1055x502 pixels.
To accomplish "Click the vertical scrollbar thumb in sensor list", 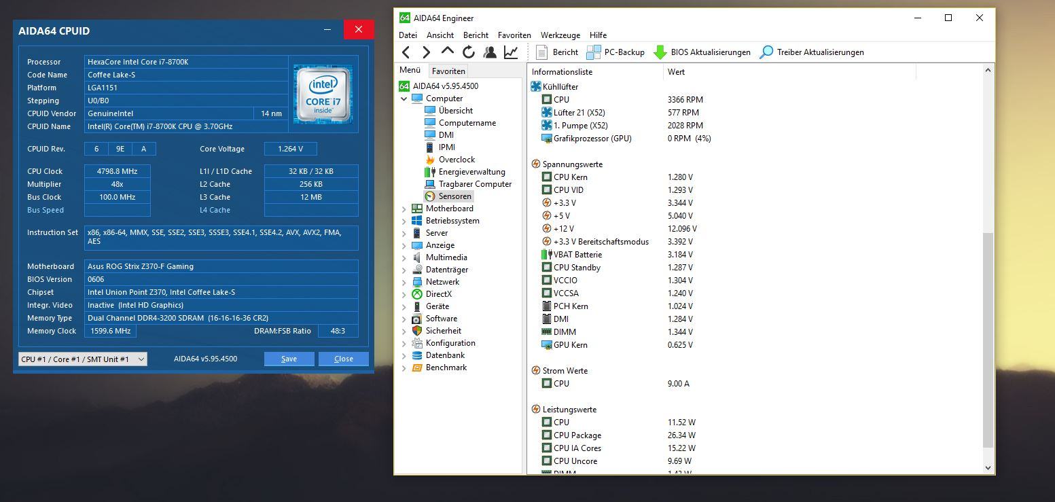I will [988, 340].
